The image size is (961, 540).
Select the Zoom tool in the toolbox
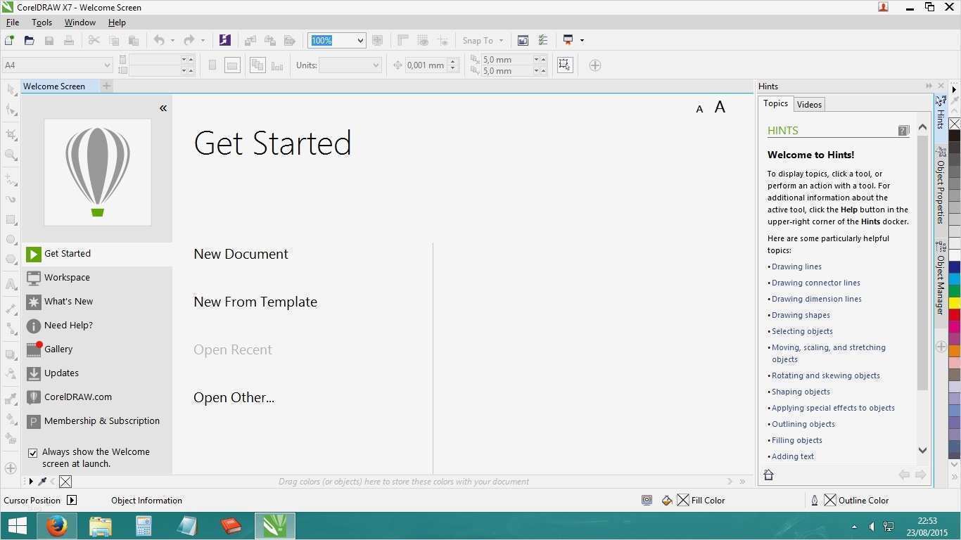pyautogui.click(x=11, y=155)
